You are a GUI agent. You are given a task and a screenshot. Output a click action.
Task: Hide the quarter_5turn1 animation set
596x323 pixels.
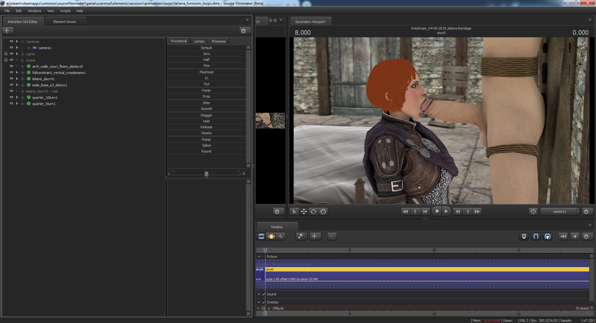pos(11,103)
